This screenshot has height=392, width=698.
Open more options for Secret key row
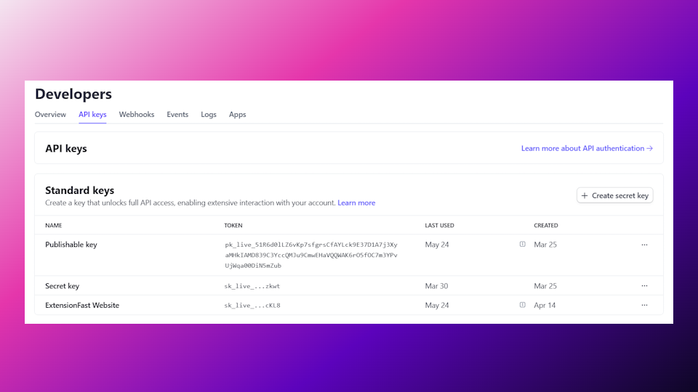(x=644, y=286)
